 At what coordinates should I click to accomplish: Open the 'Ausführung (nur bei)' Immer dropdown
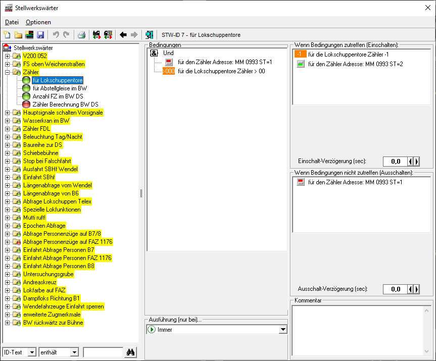[x=282, y=330]
